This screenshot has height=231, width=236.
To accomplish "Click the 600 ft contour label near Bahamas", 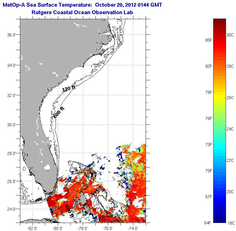I will pos(69,211).
